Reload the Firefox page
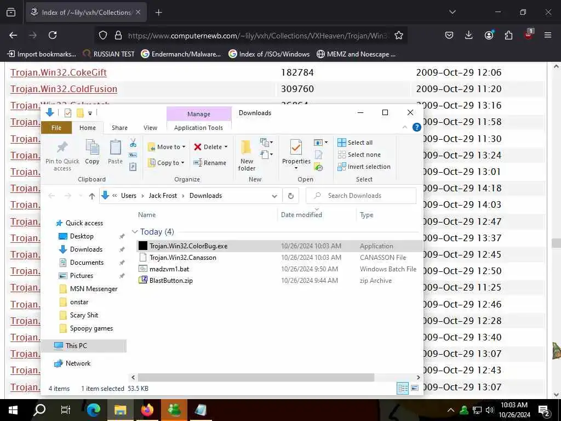Viewport: 561px width, 421px height. click(x=53, y=35)
